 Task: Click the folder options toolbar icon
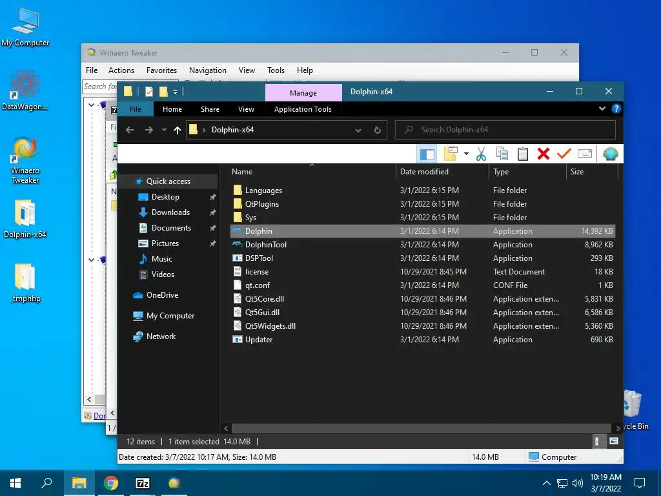[451, 154]
